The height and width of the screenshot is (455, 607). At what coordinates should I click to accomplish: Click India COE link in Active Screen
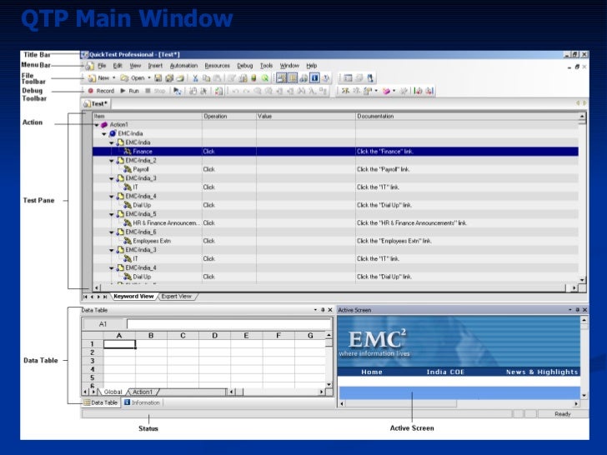click(445, 372)
